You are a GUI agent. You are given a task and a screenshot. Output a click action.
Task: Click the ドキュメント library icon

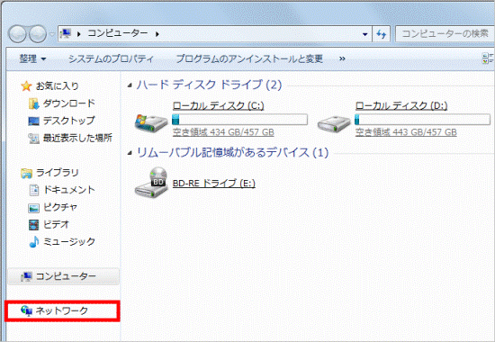coord(34,190)
